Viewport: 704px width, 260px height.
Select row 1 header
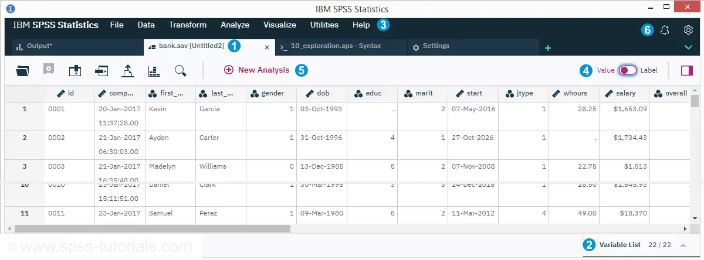tap(25, 116)
